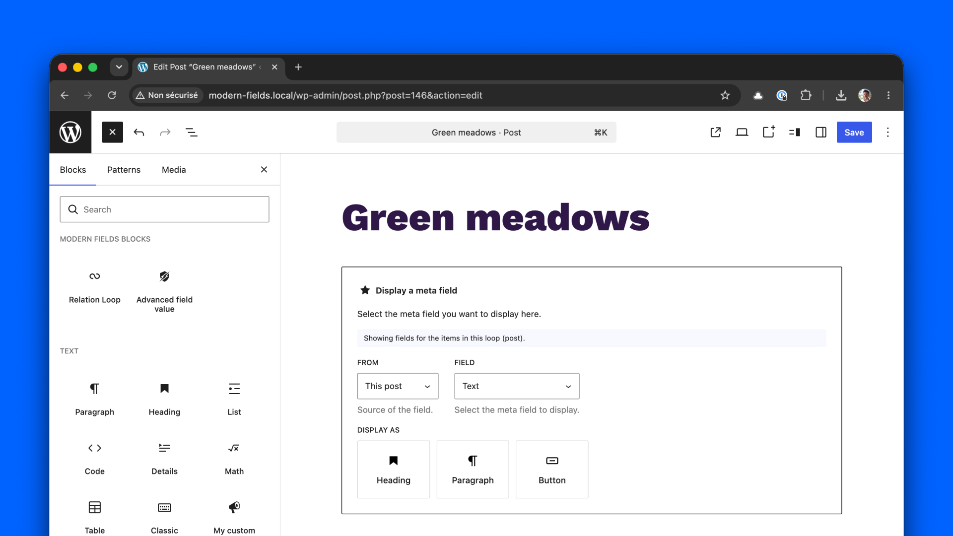This screenshot has height=536, width=953.
Task: Close the block inserter panel
Action: [x=264, y=170]
